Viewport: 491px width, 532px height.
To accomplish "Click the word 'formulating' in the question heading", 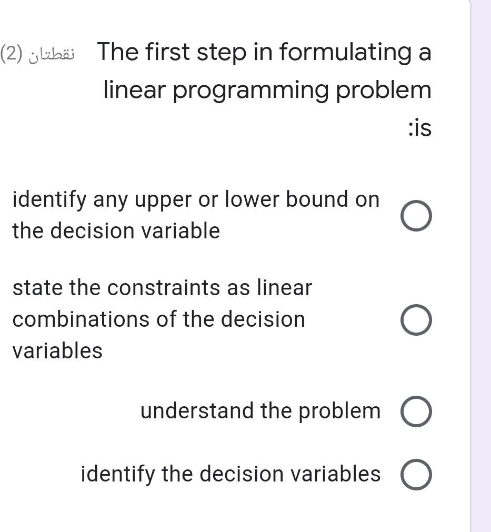I will point(345,52).
